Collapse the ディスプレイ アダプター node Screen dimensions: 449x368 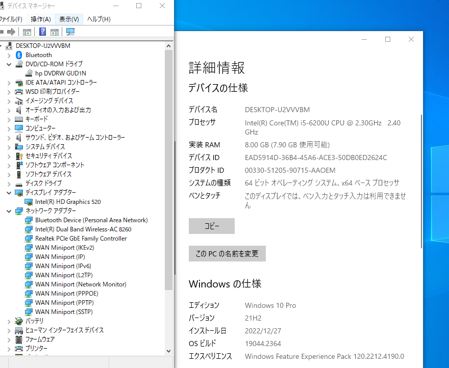(9, 193)
